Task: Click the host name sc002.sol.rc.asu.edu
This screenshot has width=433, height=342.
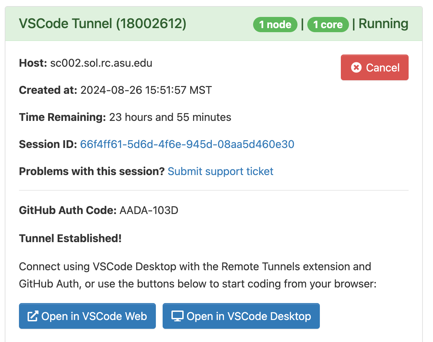Action: (x=101, y=63)
